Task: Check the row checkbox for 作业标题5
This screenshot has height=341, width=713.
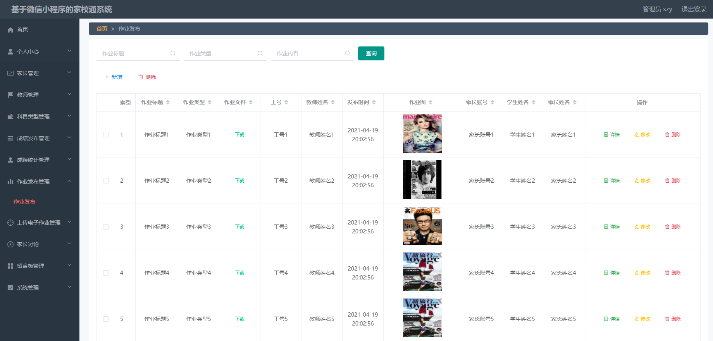Action: [x=106, y=319]
